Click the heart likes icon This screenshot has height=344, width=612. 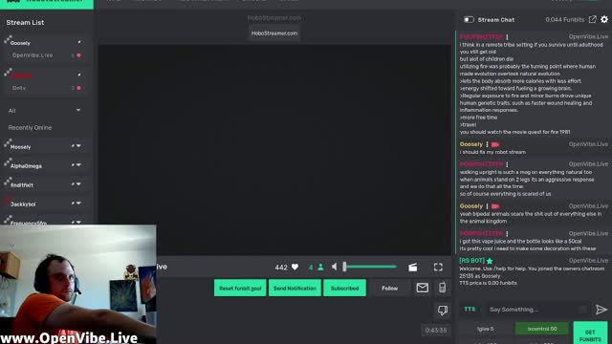295,268
